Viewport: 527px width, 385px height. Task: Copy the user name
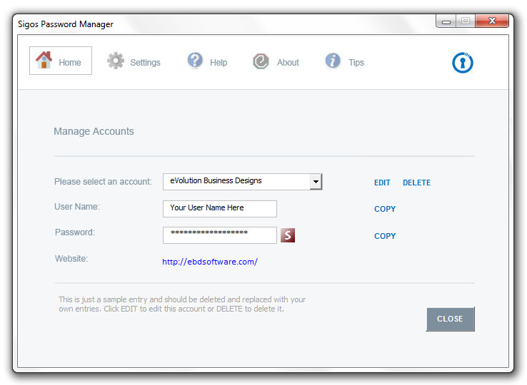click(x=385, y=209)
